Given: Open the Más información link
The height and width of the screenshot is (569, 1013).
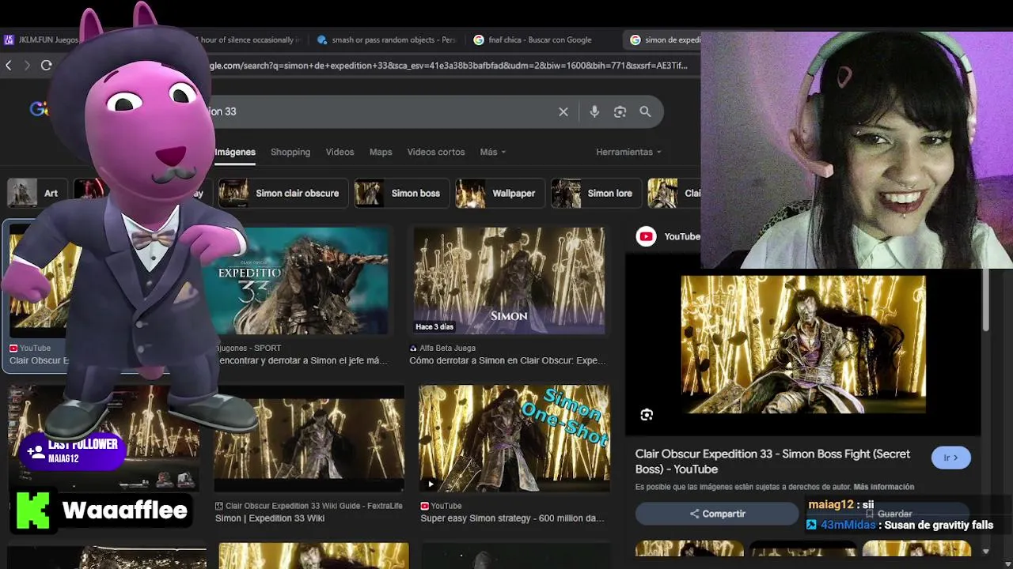Looking at the screenshot, I should 884,487.
